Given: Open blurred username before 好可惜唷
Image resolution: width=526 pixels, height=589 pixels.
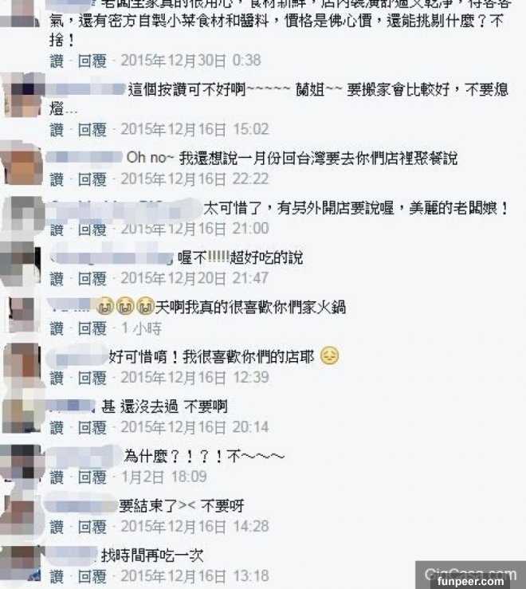Looking at the screenshot, I should [78, 357].
